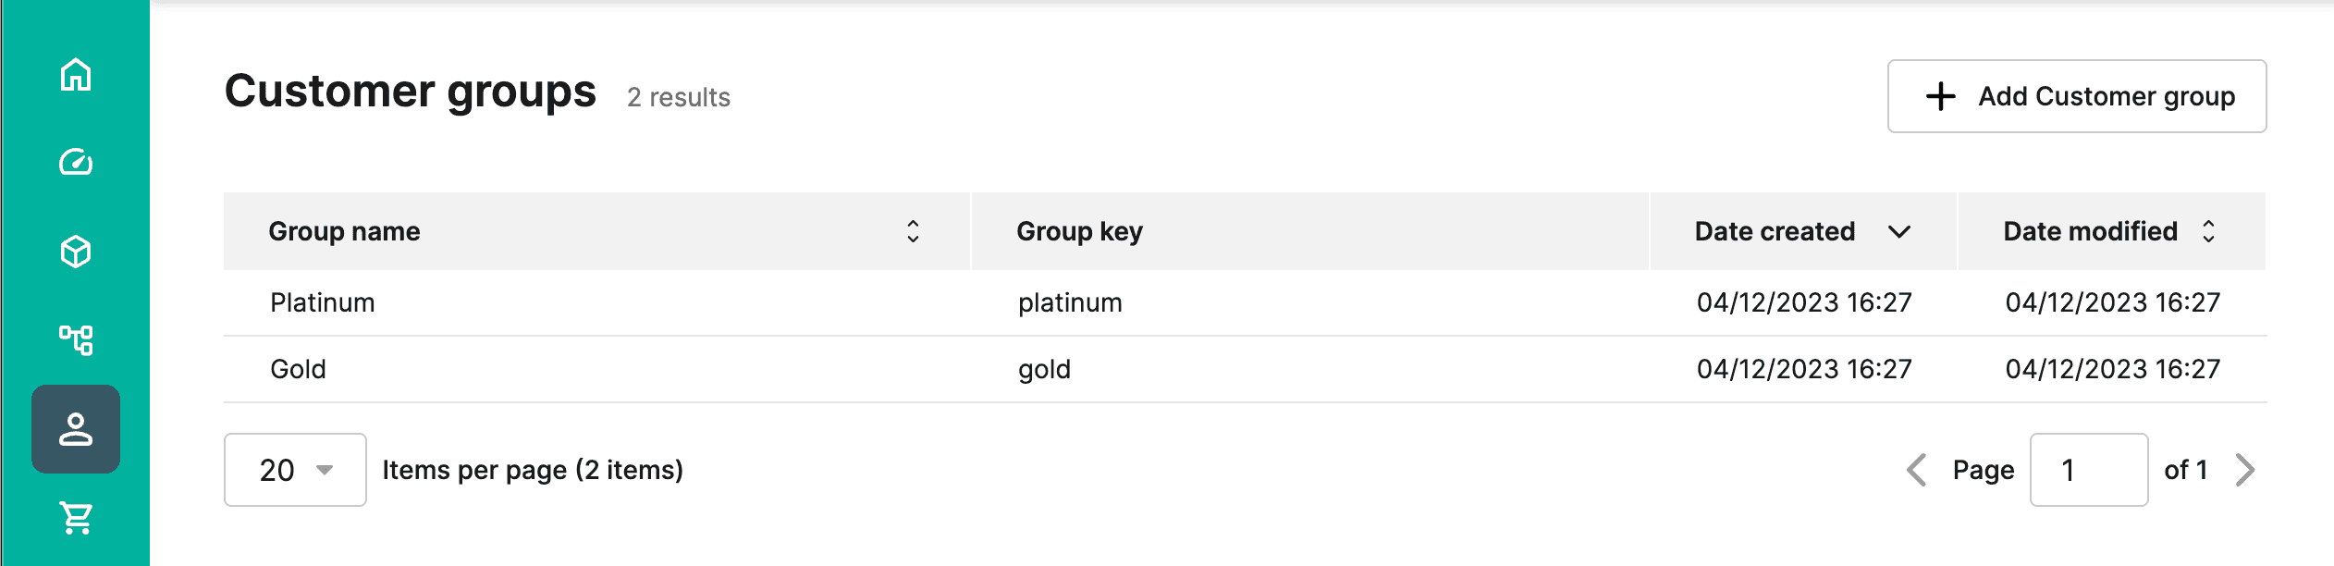Open the Platinum customer group row

pos(1245,302)
